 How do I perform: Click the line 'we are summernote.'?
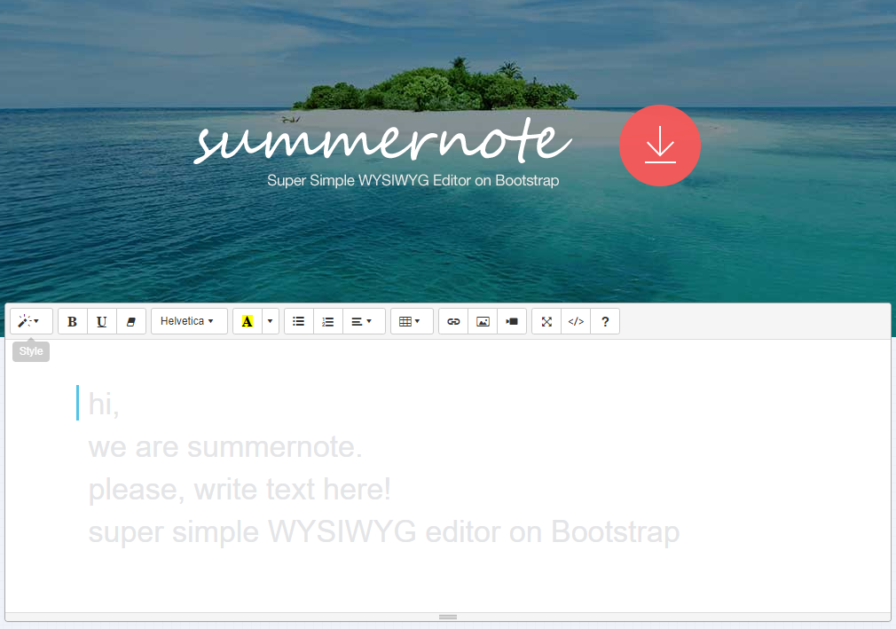coord(225,447)
